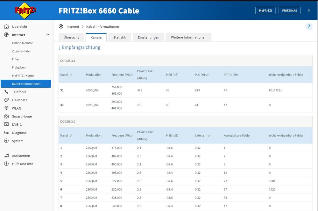Expand the Heimnetz sidebar section
Image resolution: width=318 pixels, height=211 pixels.
(x=19, y=100)
